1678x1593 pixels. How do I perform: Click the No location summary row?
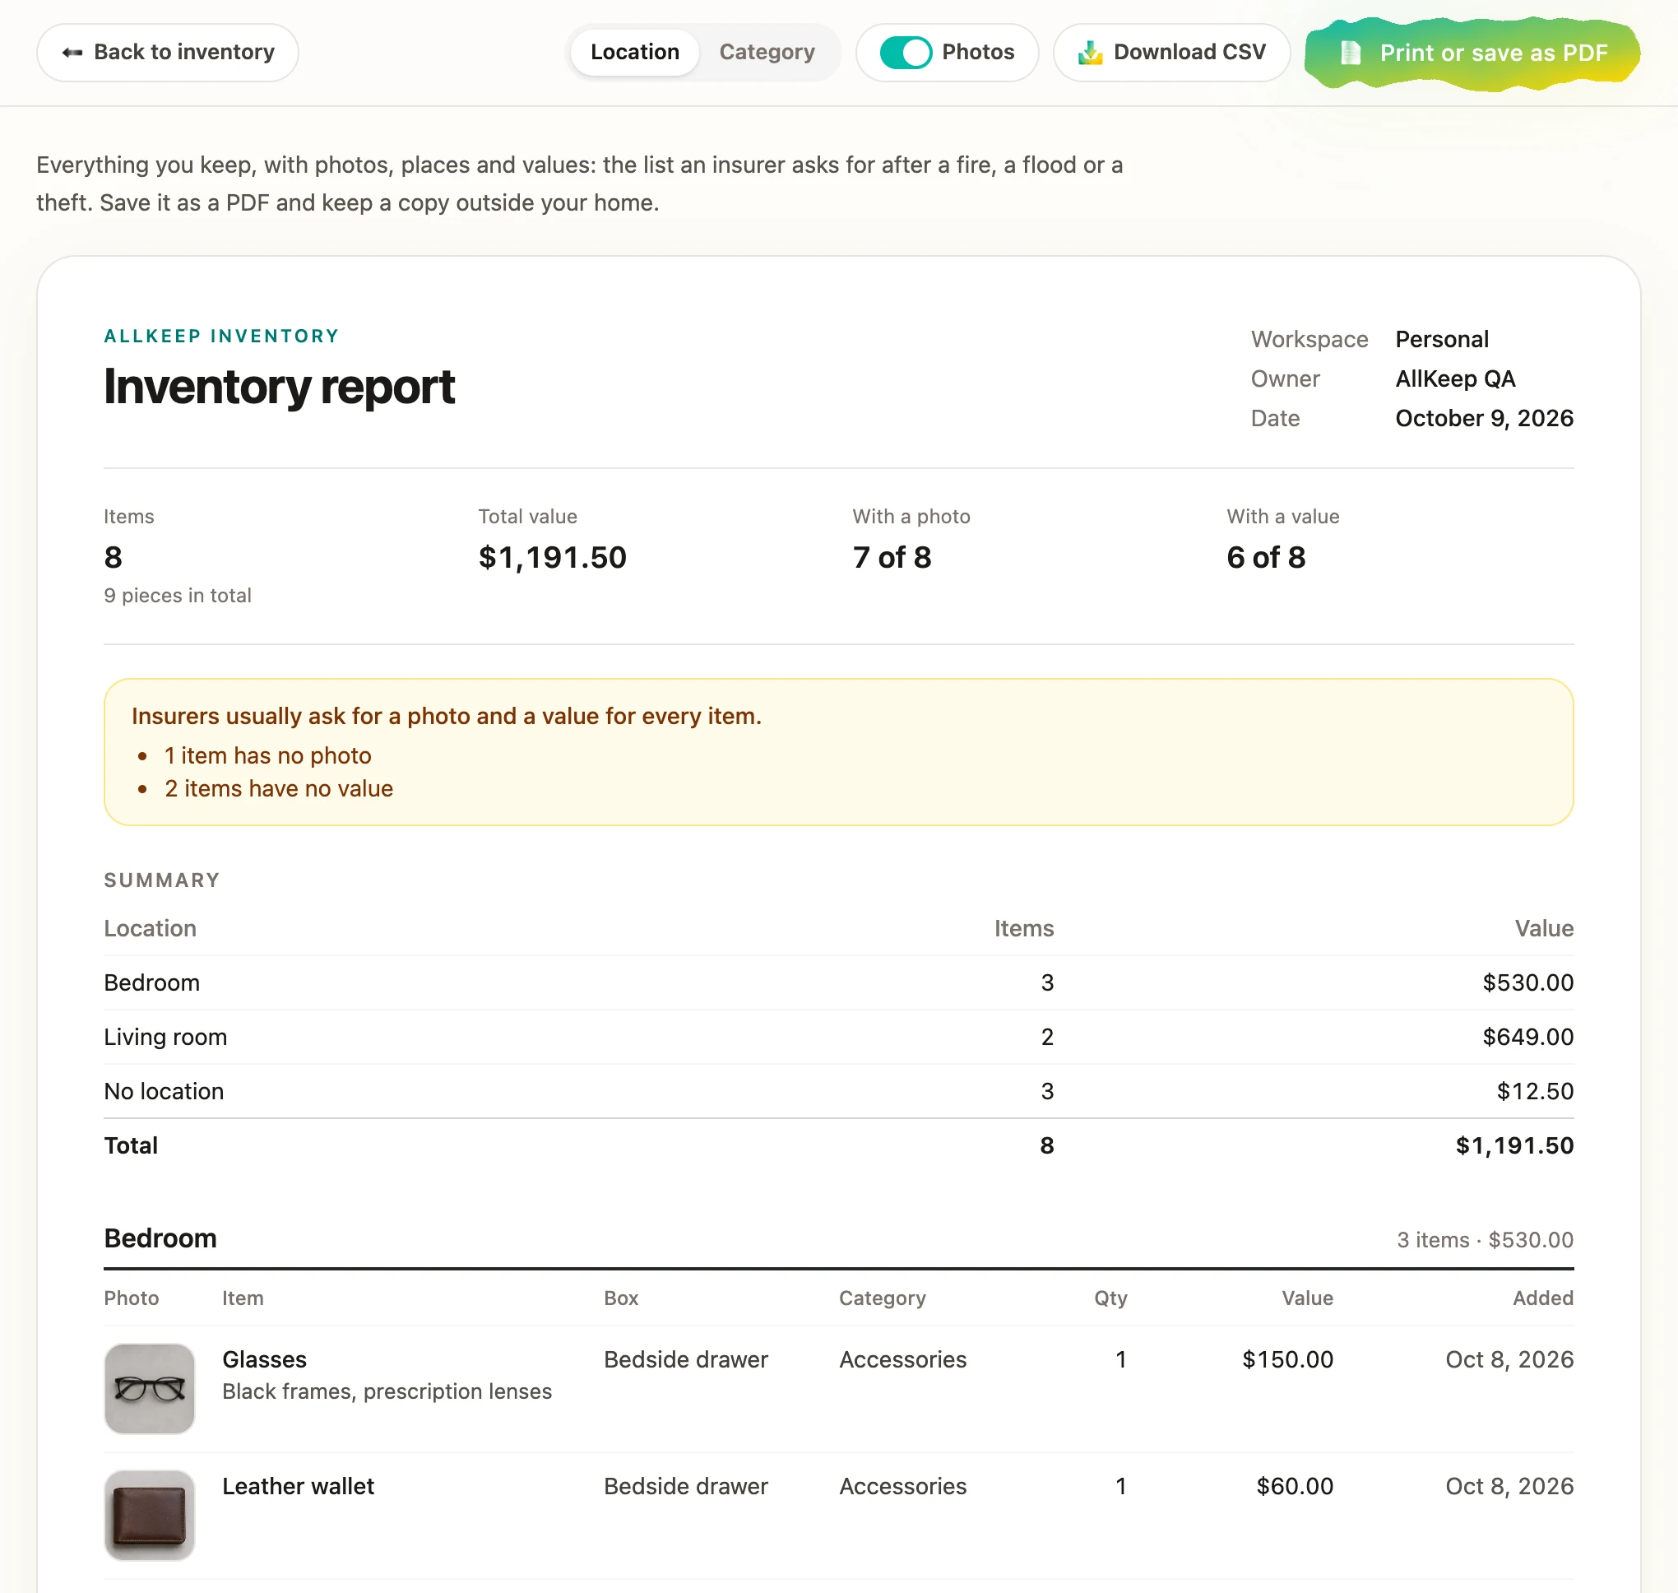[838, 1091]
